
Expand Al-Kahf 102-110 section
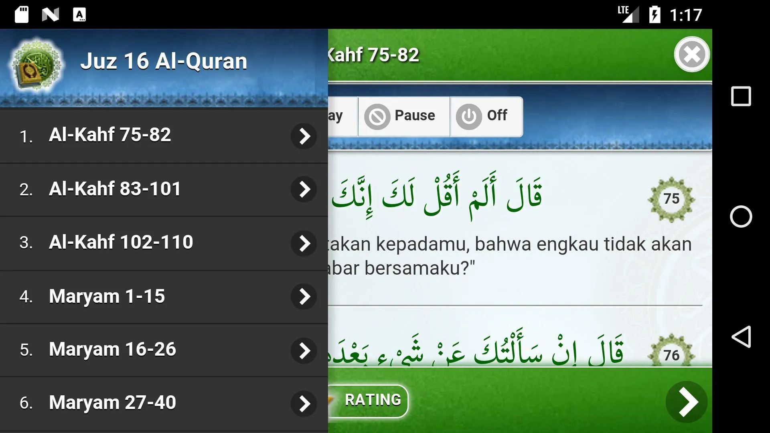pos(304,243)
